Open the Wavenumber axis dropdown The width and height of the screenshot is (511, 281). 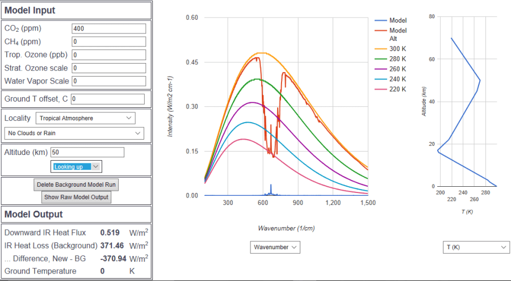(x=275, y=248)
